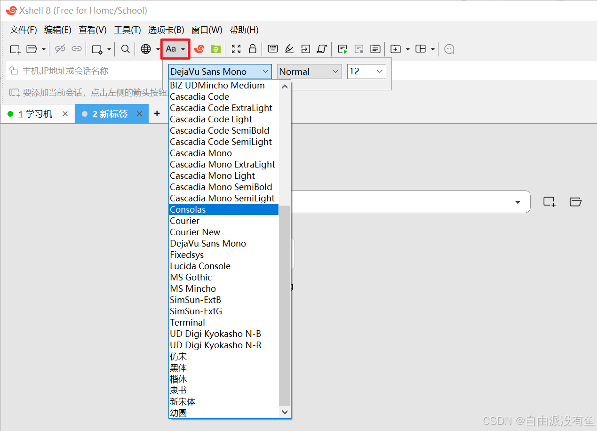Select BIZ UDMincho Medium font
This screenshot has height=431, width=597.
(x=223, y=85)
